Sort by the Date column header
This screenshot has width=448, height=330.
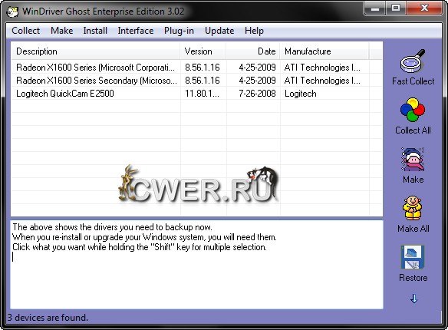253,51
